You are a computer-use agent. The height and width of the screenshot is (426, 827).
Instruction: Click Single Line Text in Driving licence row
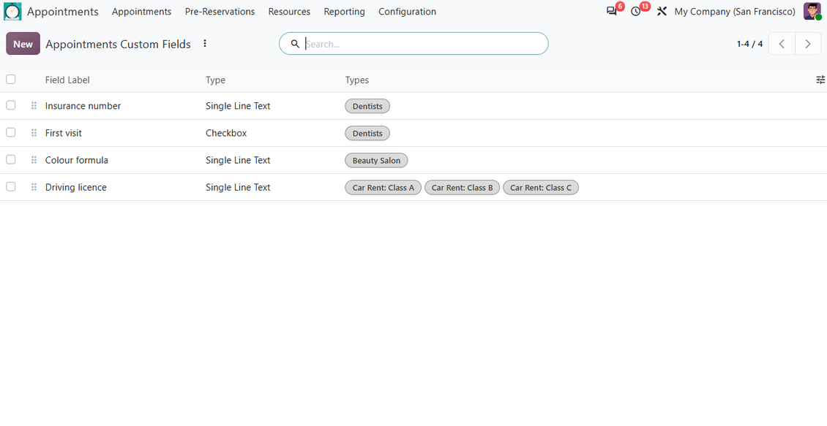tap(238, 188)
